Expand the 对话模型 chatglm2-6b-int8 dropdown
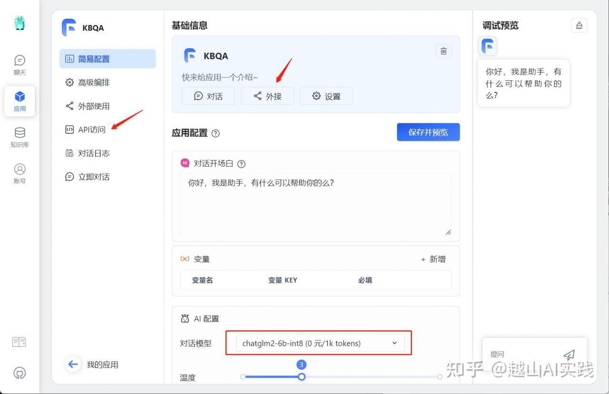 tap(320, 343)
